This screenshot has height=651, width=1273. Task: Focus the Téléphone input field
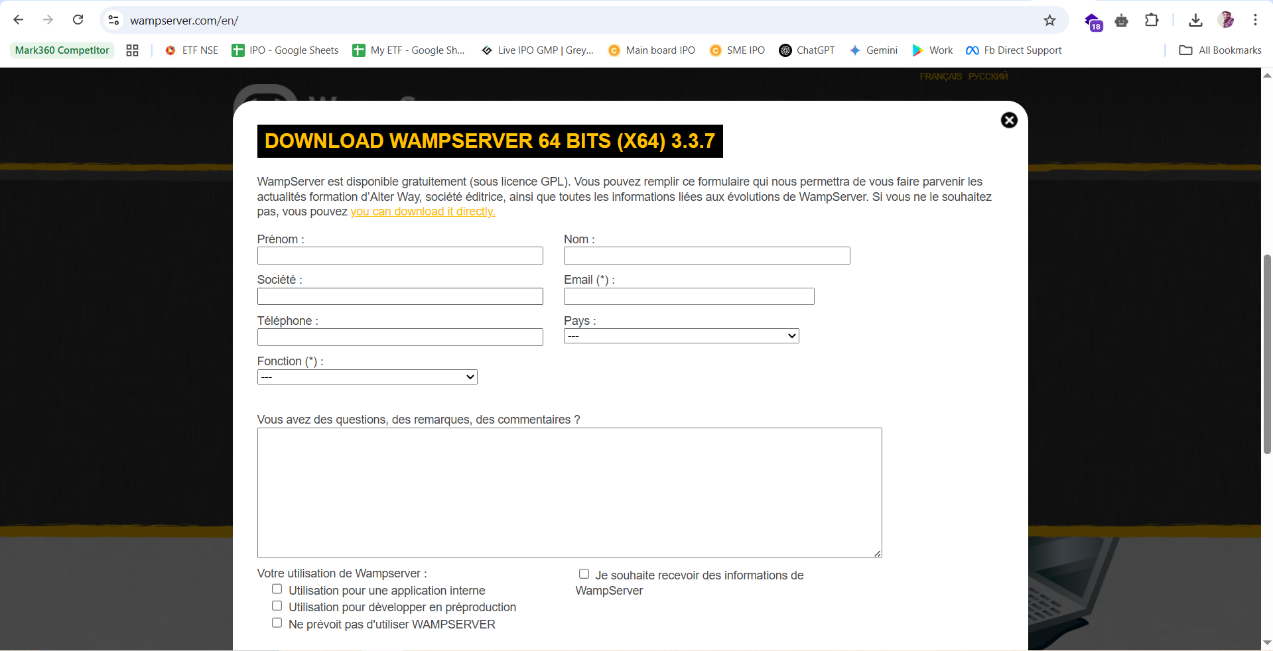coord(400,337)
